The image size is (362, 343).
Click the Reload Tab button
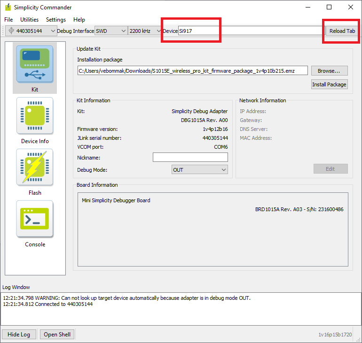pyautogui.click(x=342, y=31)
